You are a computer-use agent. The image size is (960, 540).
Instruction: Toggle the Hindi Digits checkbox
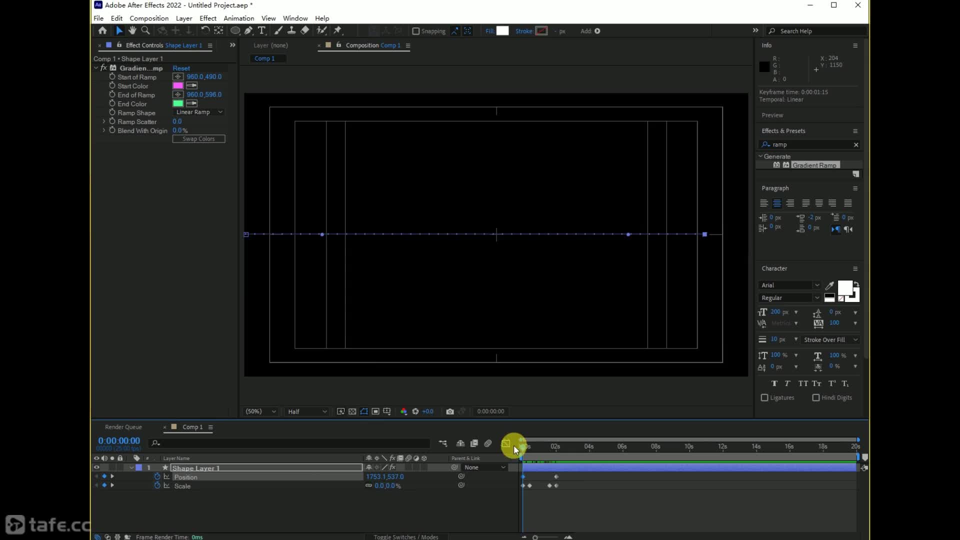click(x=816, y=398)
